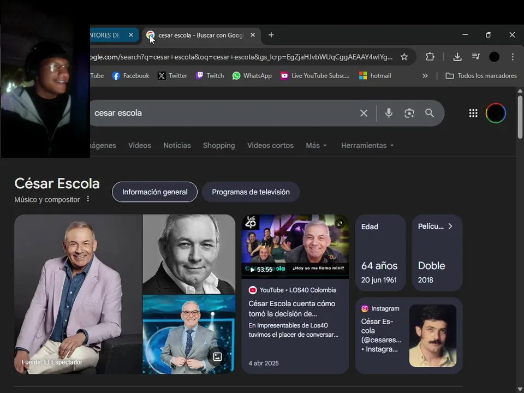Open the Facebook bookmark
The width and height of the screenshot is (524, 393).
[x=130, y=76]
